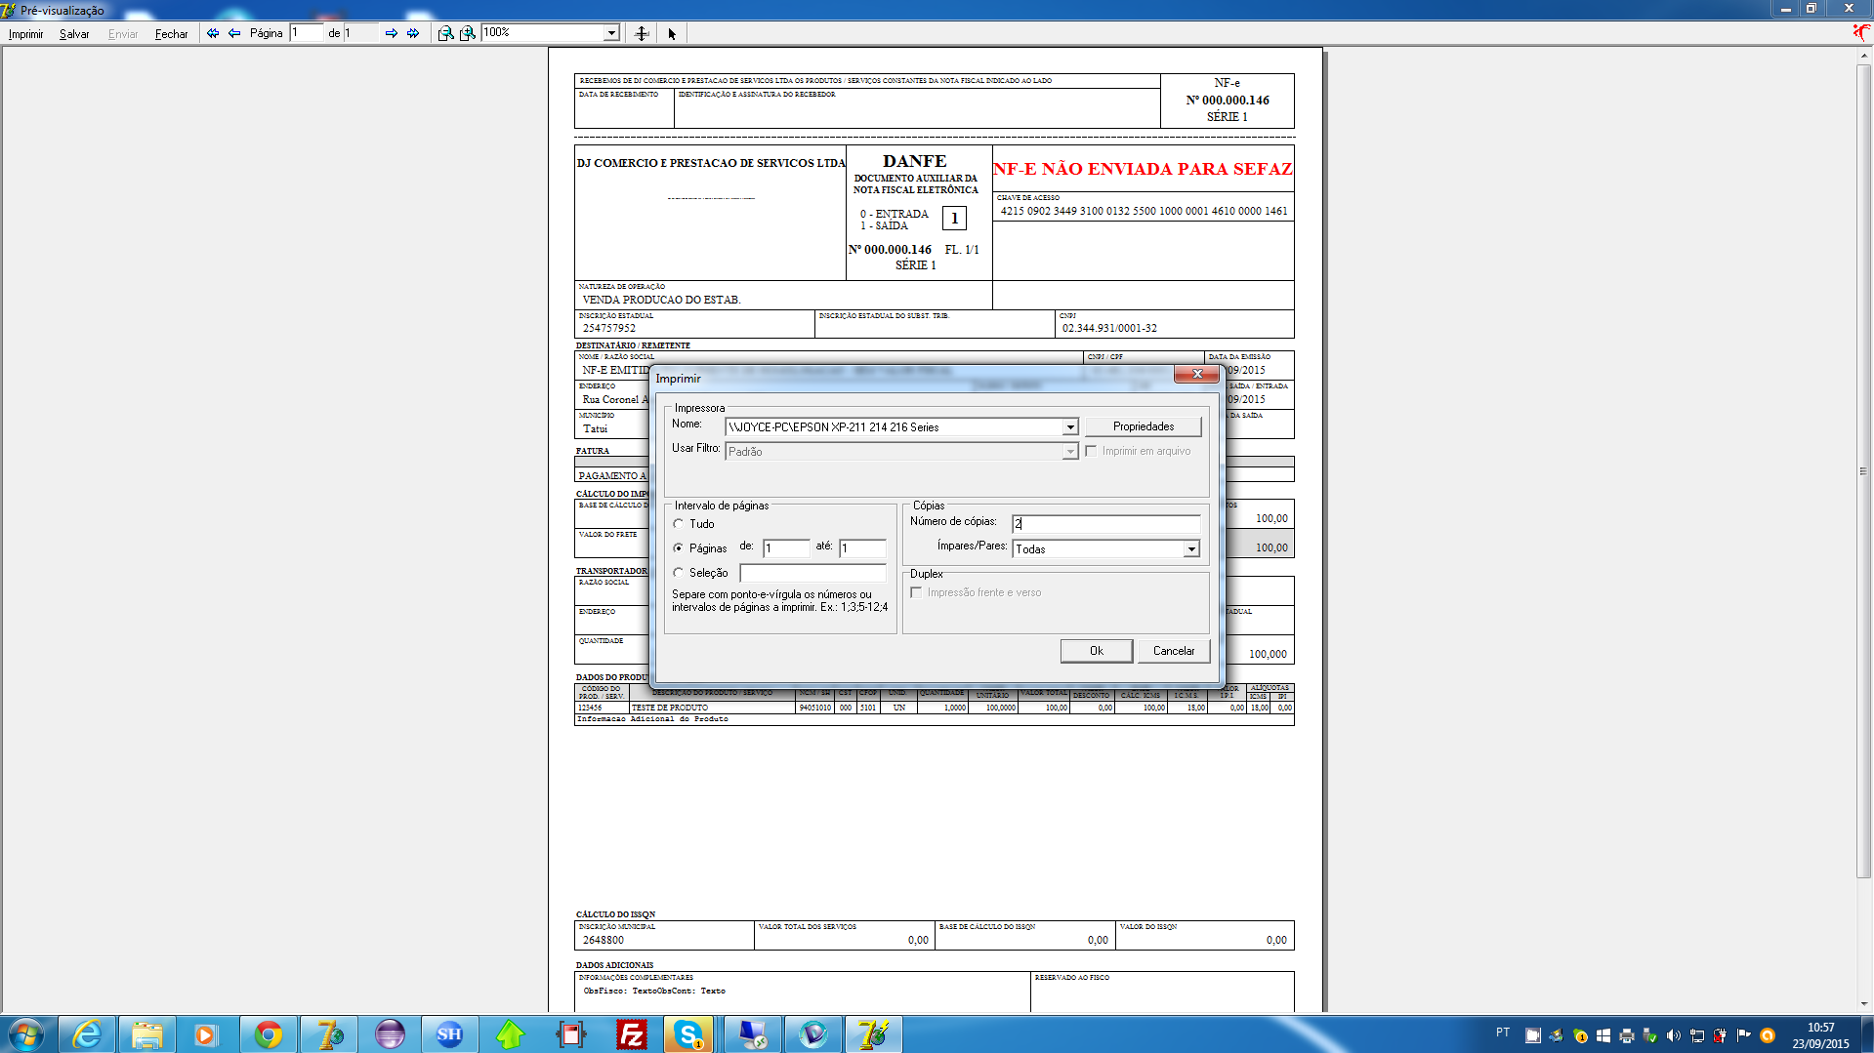Click the safely remove hardware tray icon
The image size is (1874, 1053).
click(x=1650, y=1035)
